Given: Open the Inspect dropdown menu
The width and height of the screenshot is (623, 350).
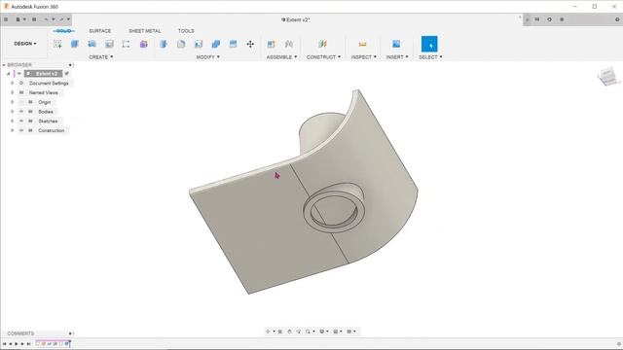Looking at the screenshot, I should point(363,57).
